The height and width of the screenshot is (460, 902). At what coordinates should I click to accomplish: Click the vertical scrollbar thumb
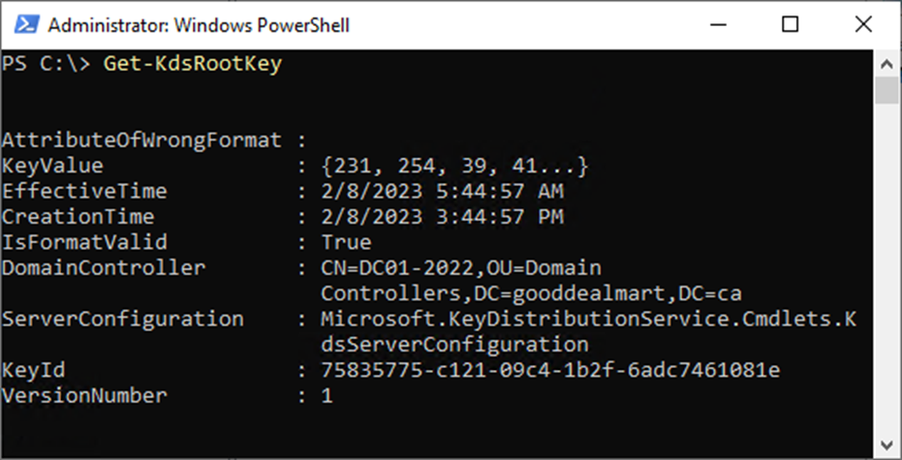tap(887, 90)
